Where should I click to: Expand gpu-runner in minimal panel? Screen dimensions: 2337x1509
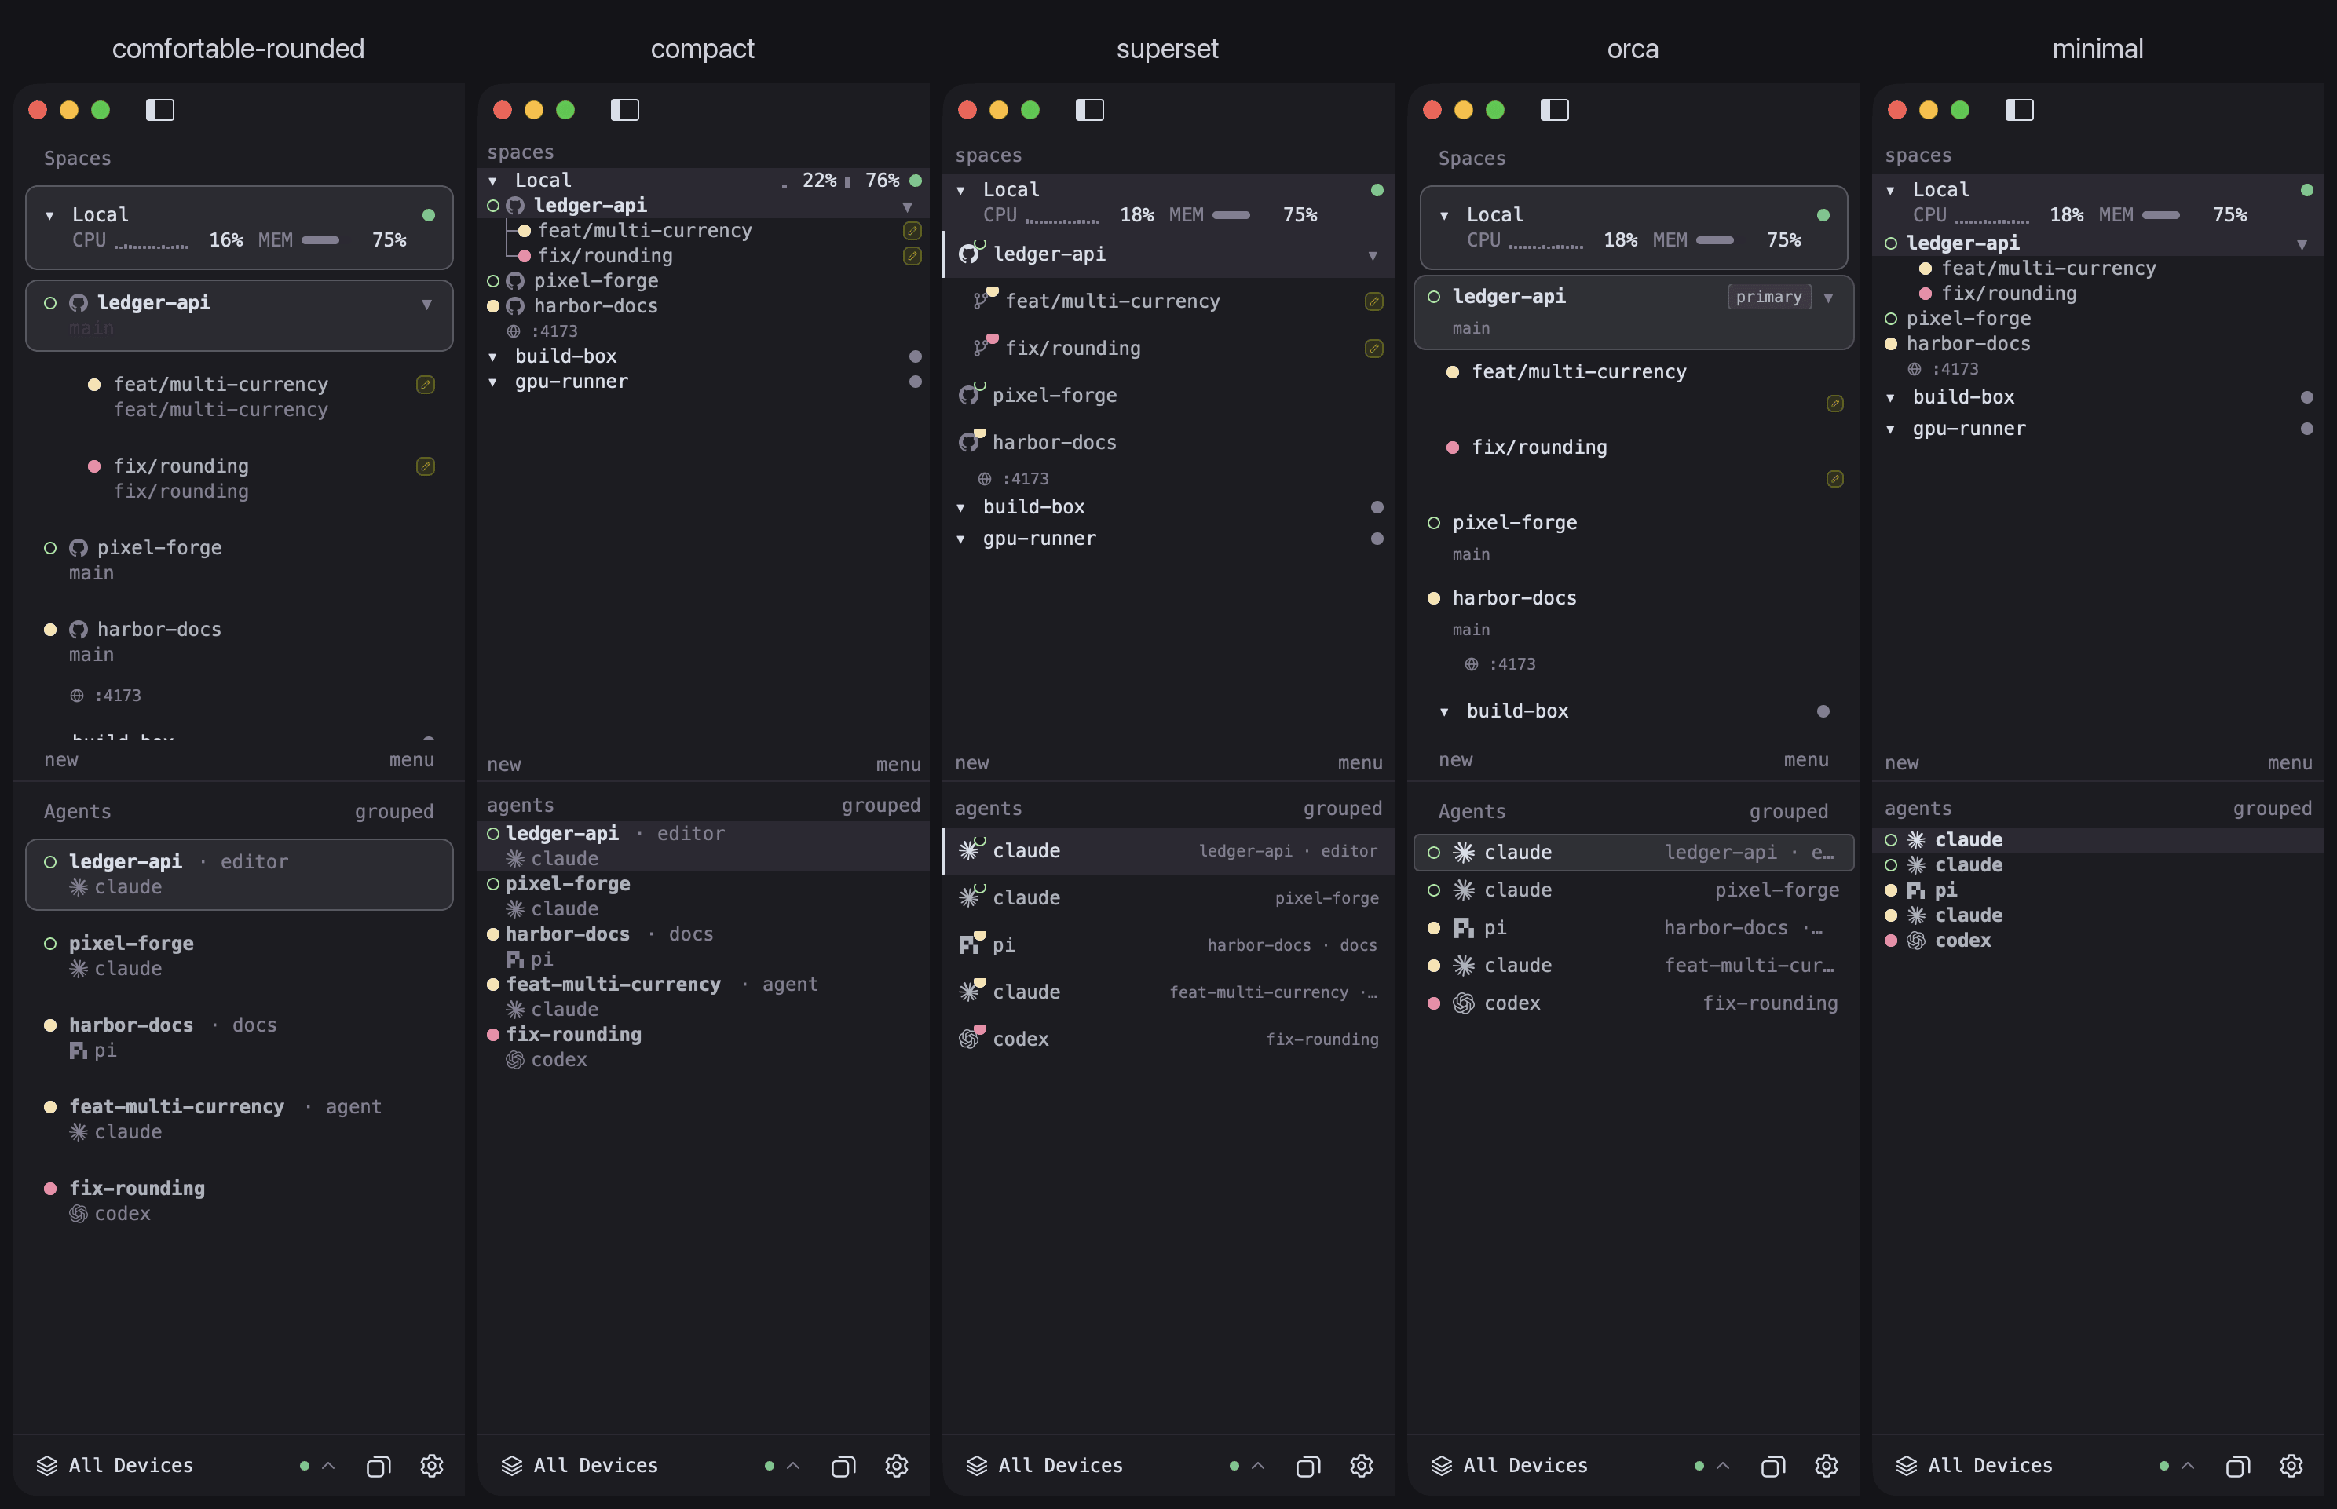(1890, 429)
